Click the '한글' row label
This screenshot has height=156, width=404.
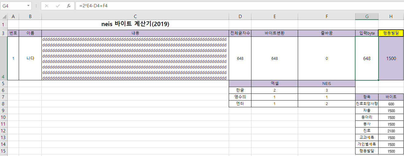pyautogui.click(x=240, y=90)
